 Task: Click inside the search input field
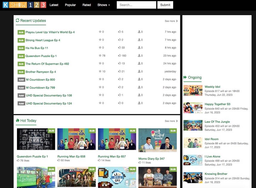pos(136,5)
